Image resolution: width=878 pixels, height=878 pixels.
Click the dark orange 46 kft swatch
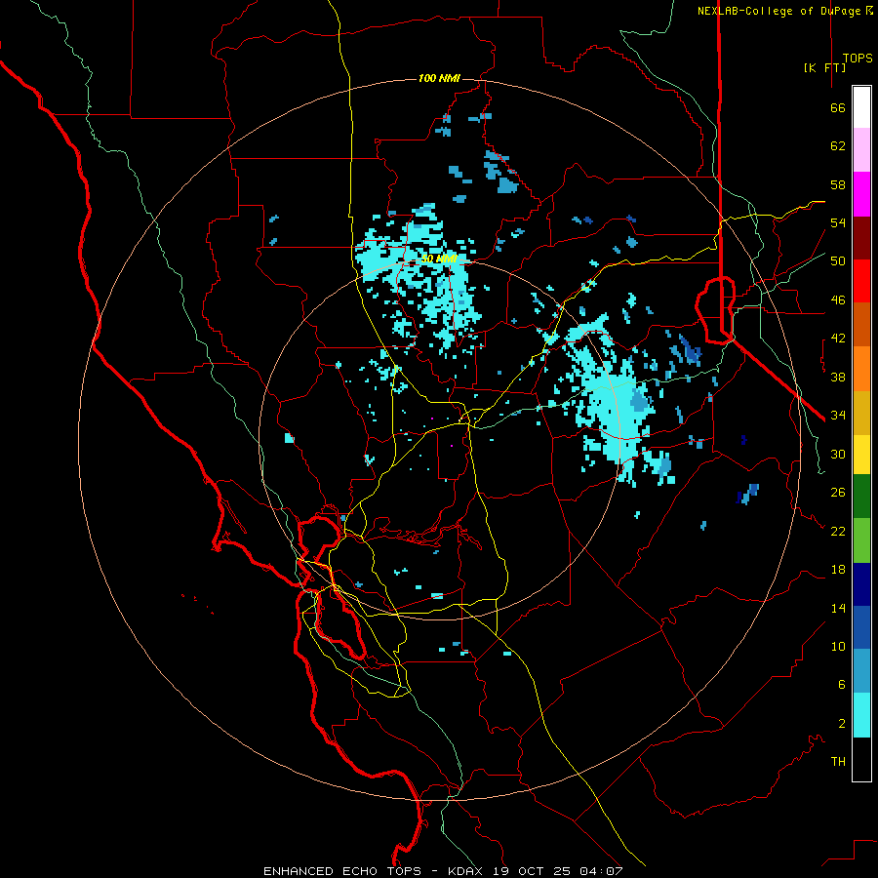[x=861, y=325]
